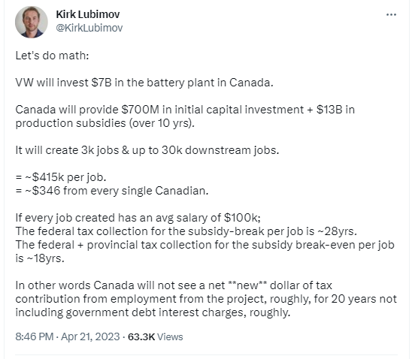Click the federal + provincial tax collection line
The height and width of the screenshot is (359, 412).
click(205, 245)
